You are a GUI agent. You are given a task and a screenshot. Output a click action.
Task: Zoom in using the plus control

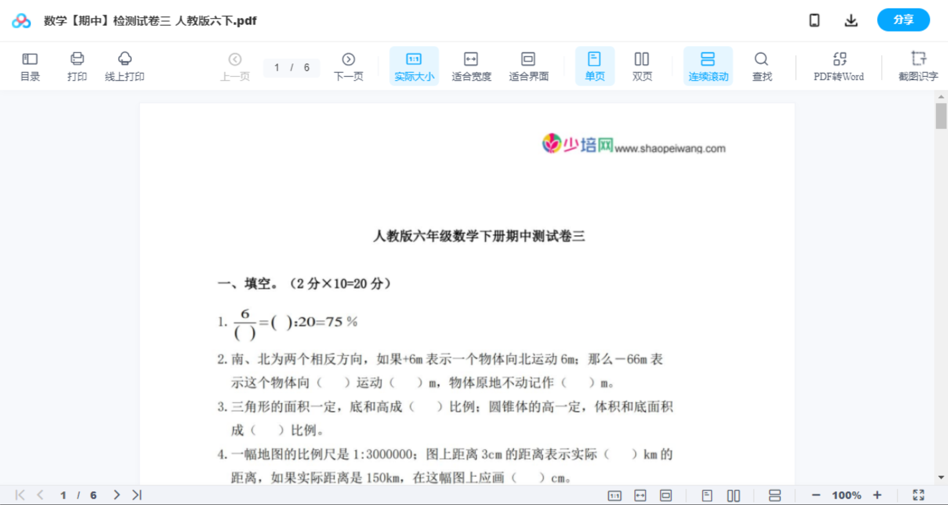click(x=878, y=495)
